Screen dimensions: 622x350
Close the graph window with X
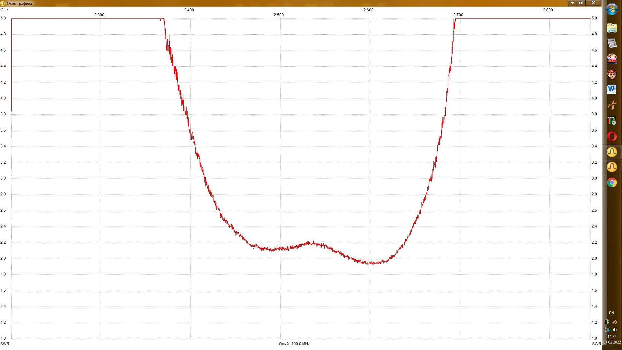tap(593, 3)
